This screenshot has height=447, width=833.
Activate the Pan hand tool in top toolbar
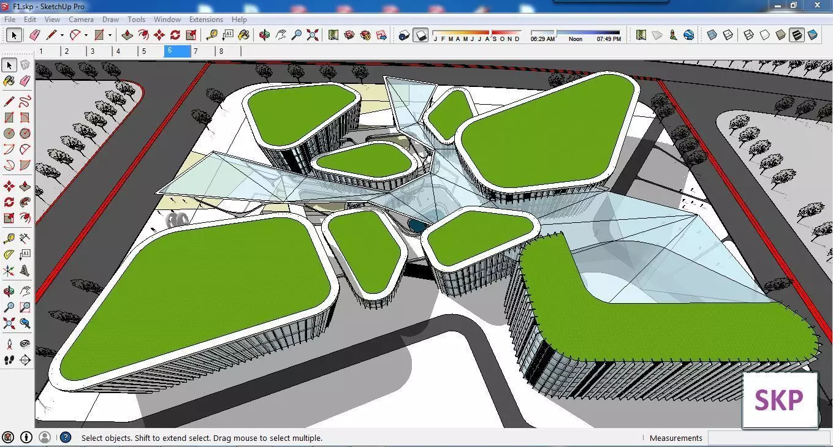281,35
